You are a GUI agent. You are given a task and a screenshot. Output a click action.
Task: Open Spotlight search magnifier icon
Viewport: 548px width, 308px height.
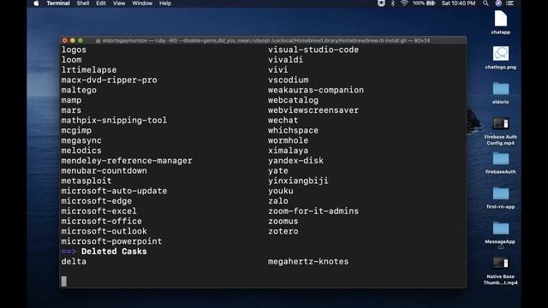[x=485, y=3]
